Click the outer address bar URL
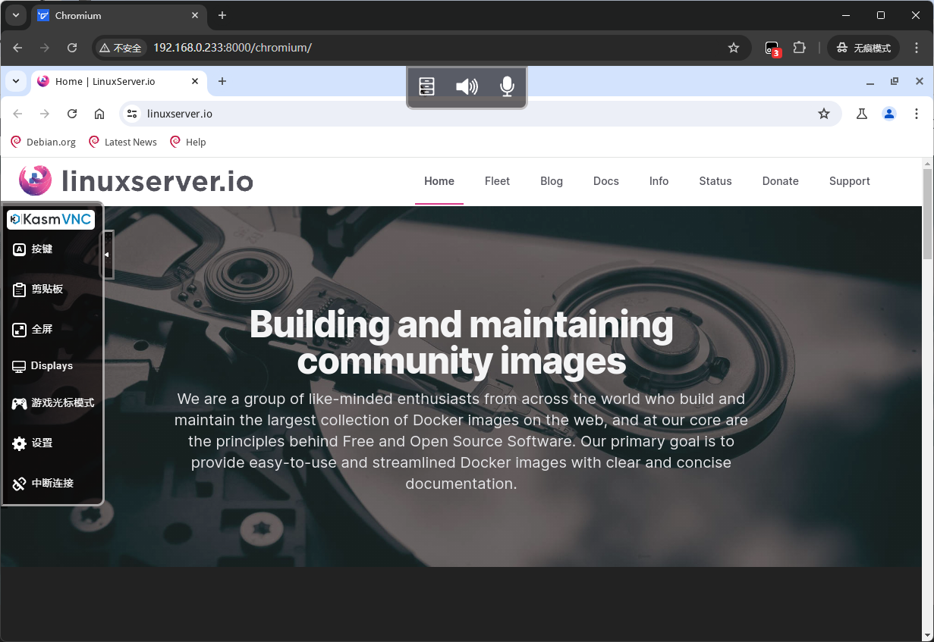934x642 pixels. click(x=232, y=48)
